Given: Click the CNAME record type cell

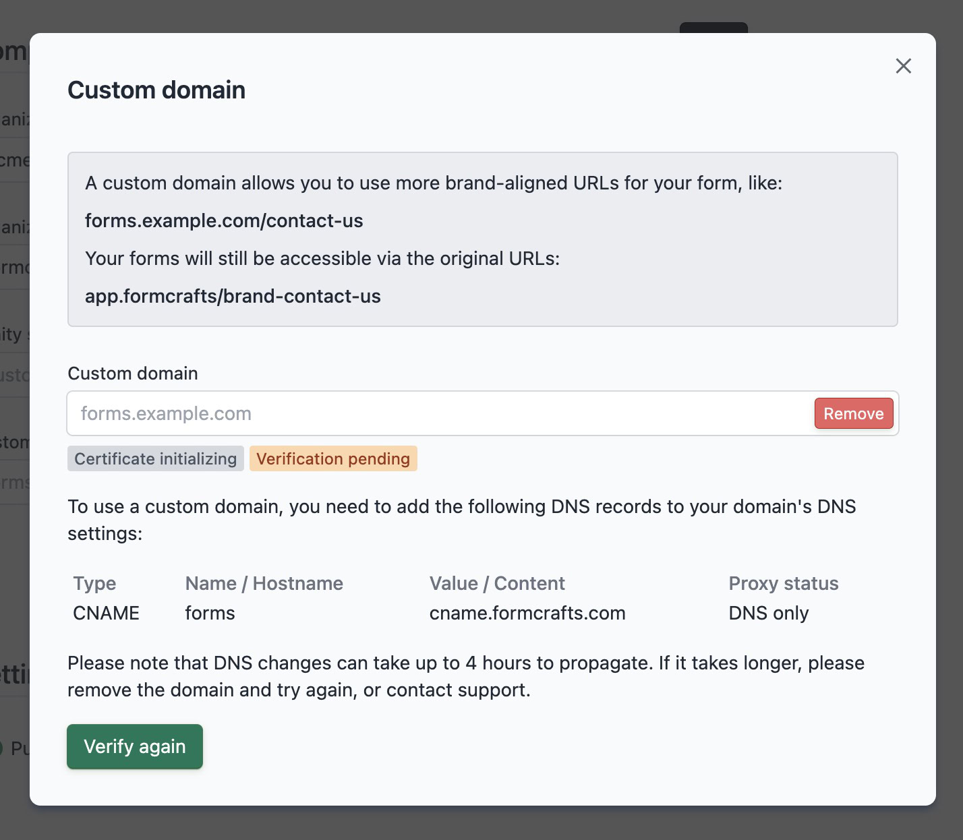Looking at the screenshot, I should 106,613.
